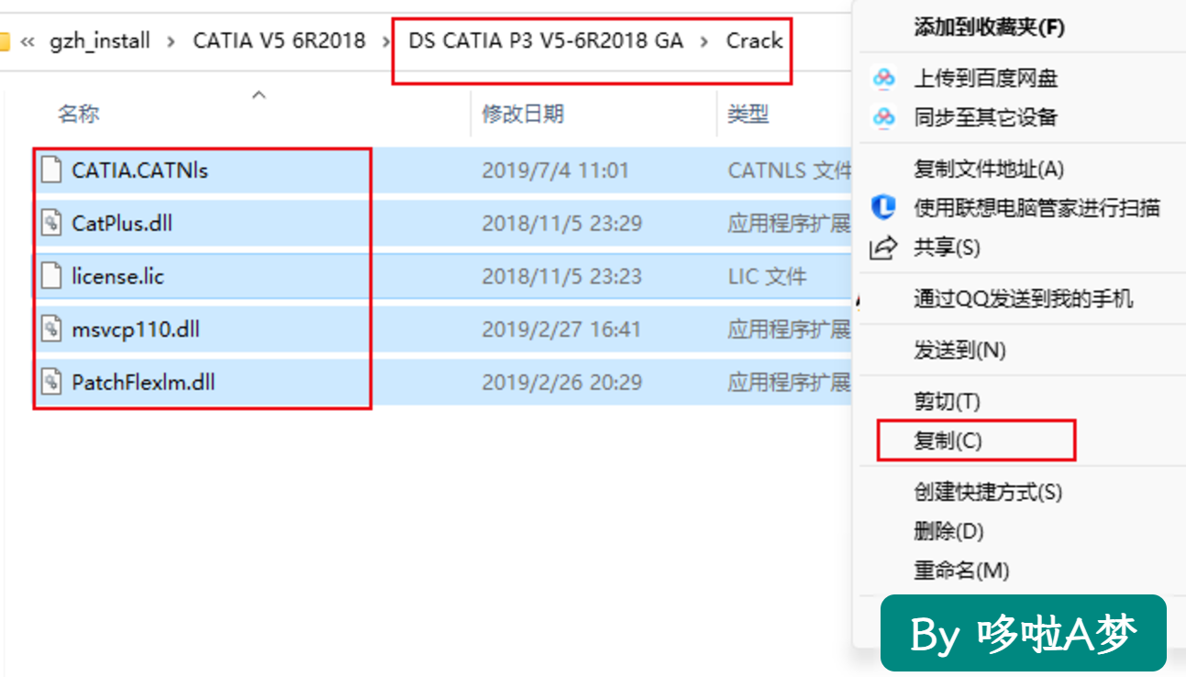Select file name PatchFlexlm.dll
This screenshot has width=1186, height=677.
(143, 383)
